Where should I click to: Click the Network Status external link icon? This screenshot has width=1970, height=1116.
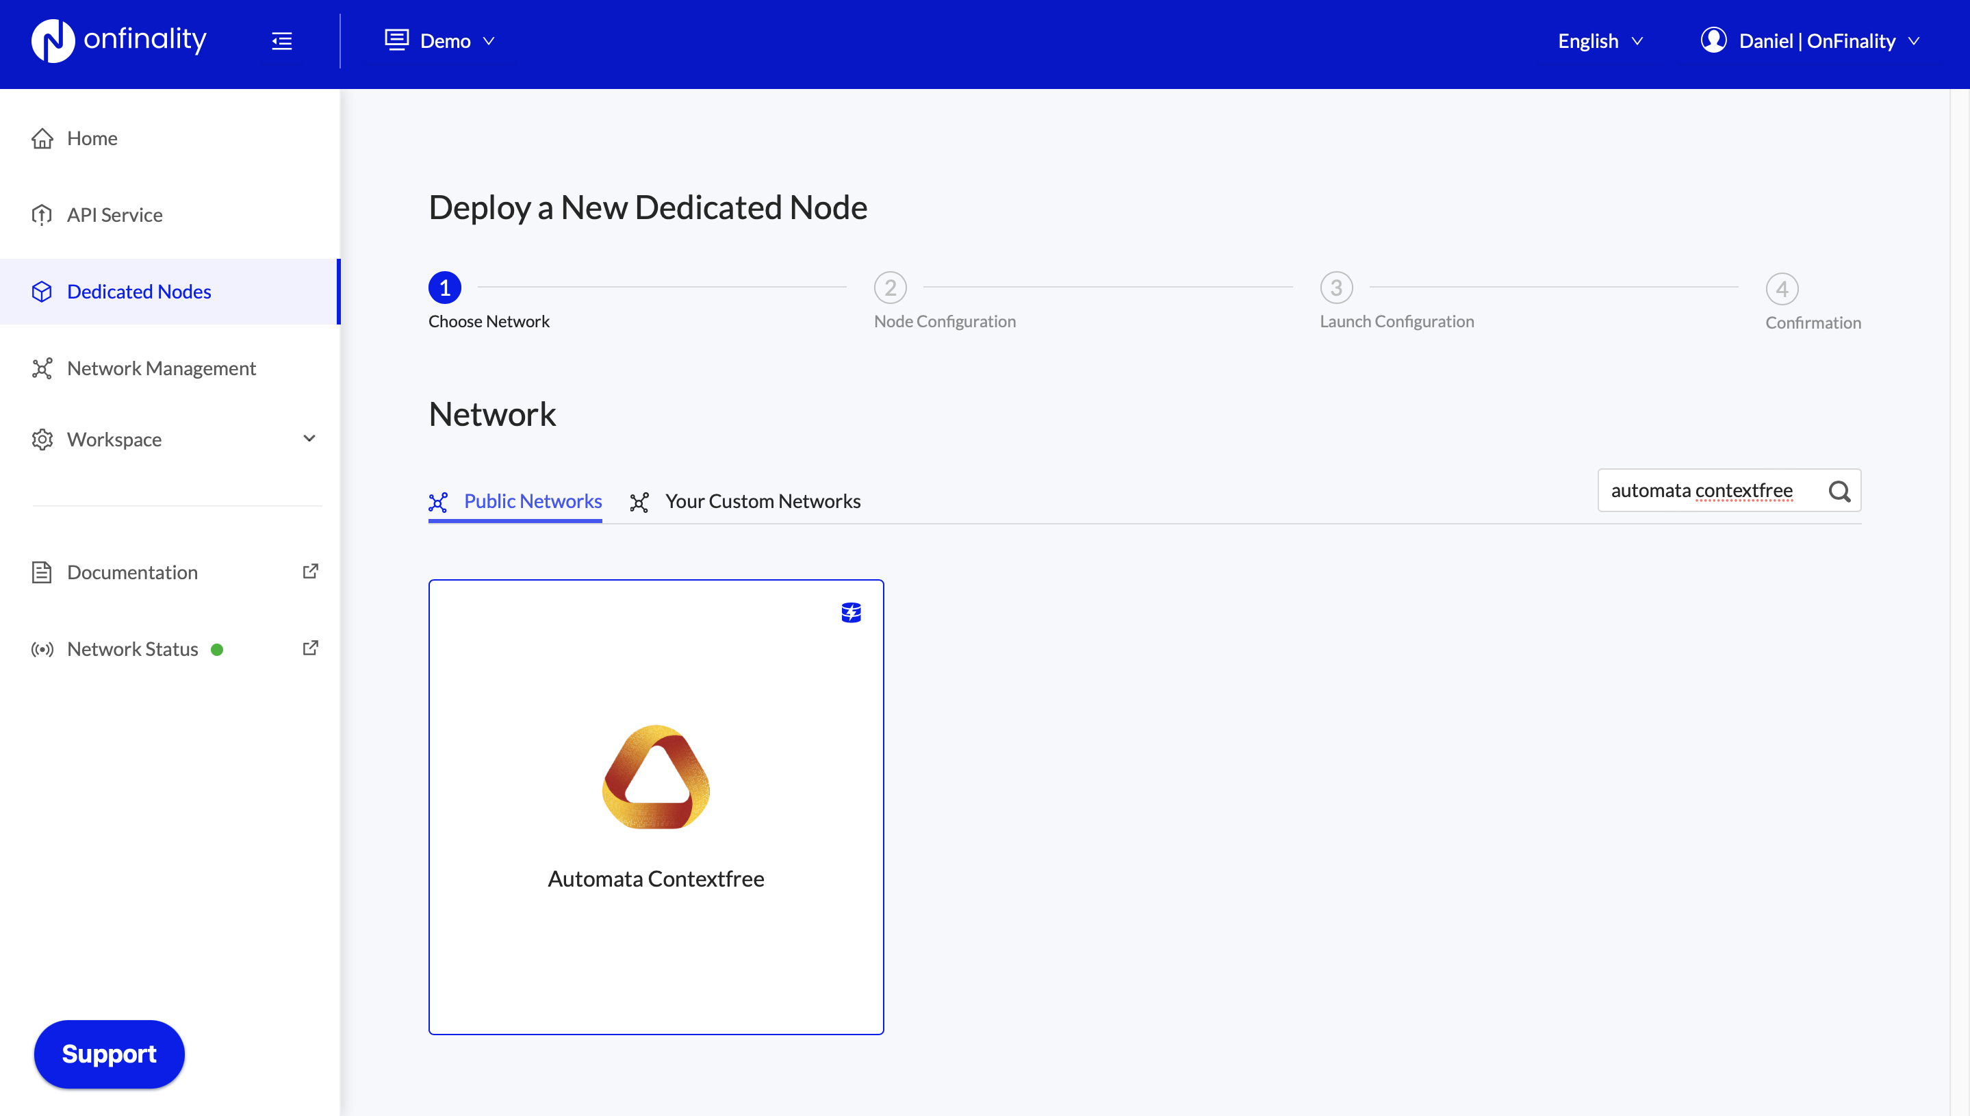pyautogui.click(x=310, y=648)
